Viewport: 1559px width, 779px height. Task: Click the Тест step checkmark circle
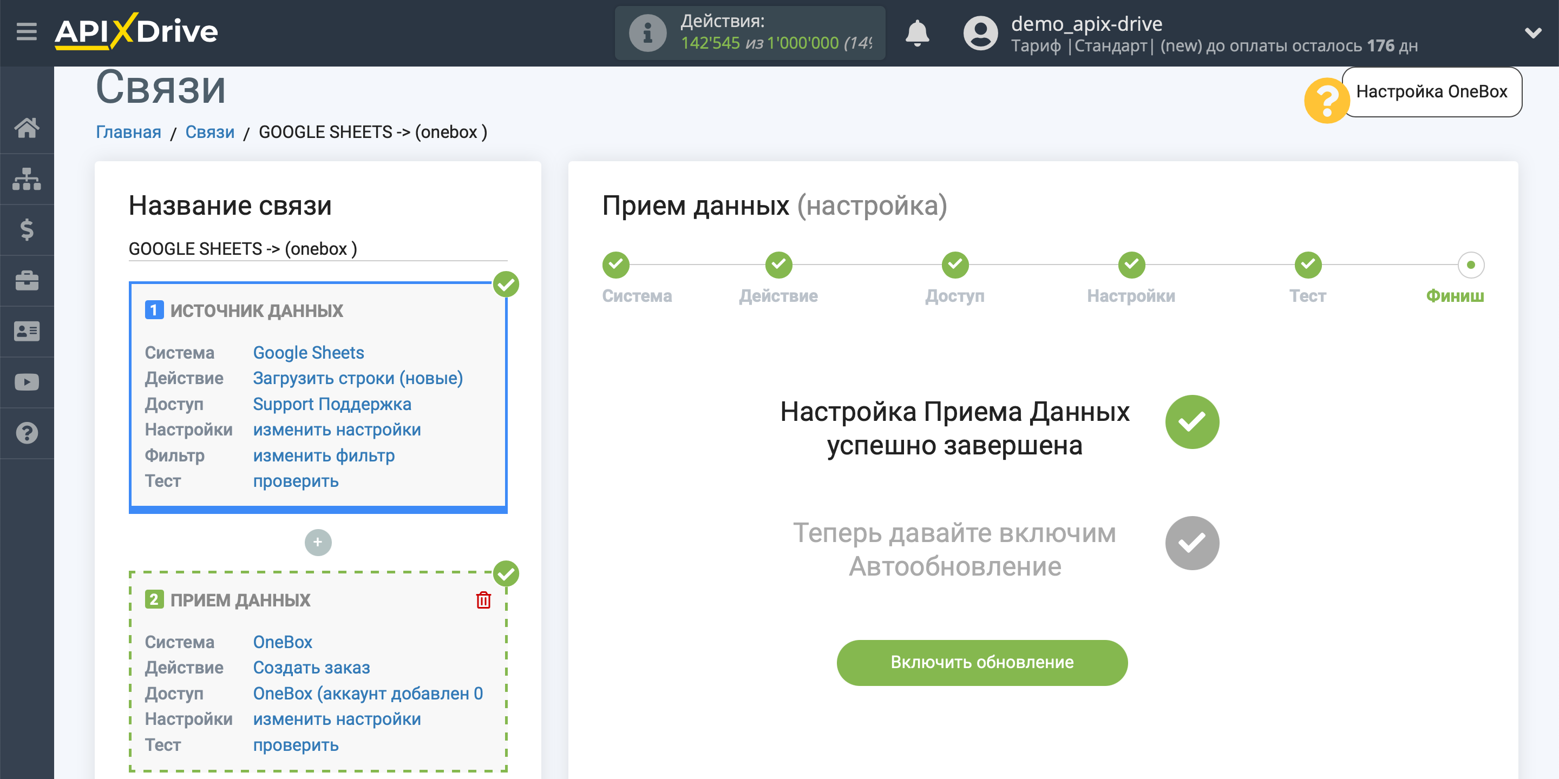coord(1308,265)
